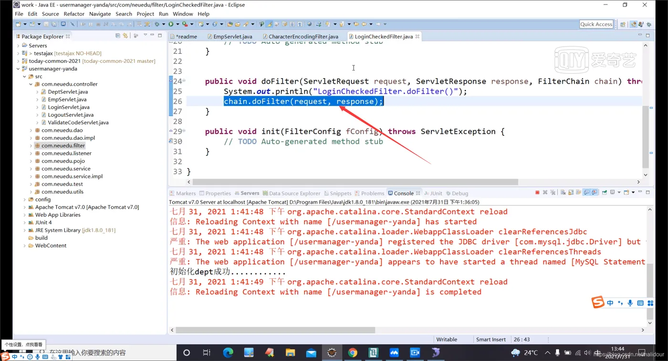Viewport: 668px width, 361px height.
Task: Toggle the Sogou microphone voice input
Action: click(630, 303)
